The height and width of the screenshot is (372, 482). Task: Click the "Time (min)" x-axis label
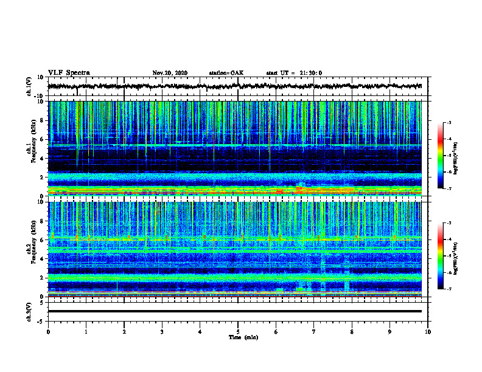(243, 337)
